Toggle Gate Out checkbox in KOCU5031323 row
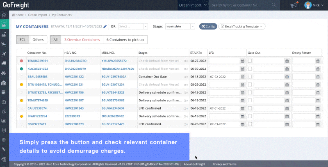This screenshot has width=328, height=167. pos(250,69)
